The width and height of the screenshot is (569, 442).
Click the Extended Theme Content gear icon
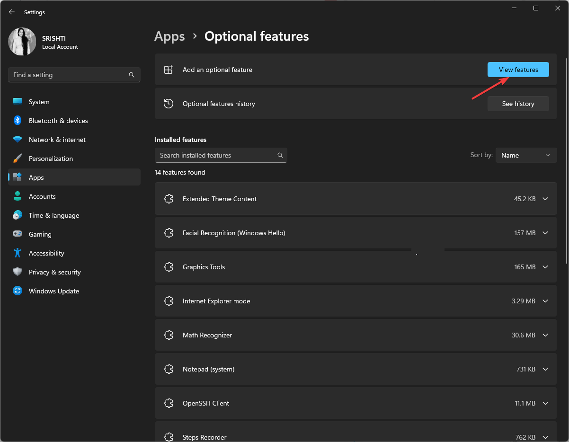[x=169, y=199]
